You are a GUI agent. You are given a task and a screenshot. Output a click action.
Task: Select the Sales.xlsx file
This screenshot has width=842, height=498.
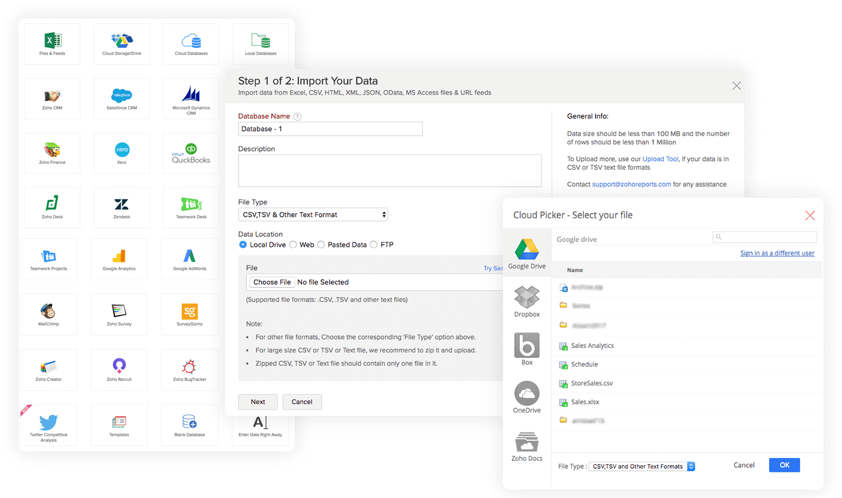click(x=687, y=402)
